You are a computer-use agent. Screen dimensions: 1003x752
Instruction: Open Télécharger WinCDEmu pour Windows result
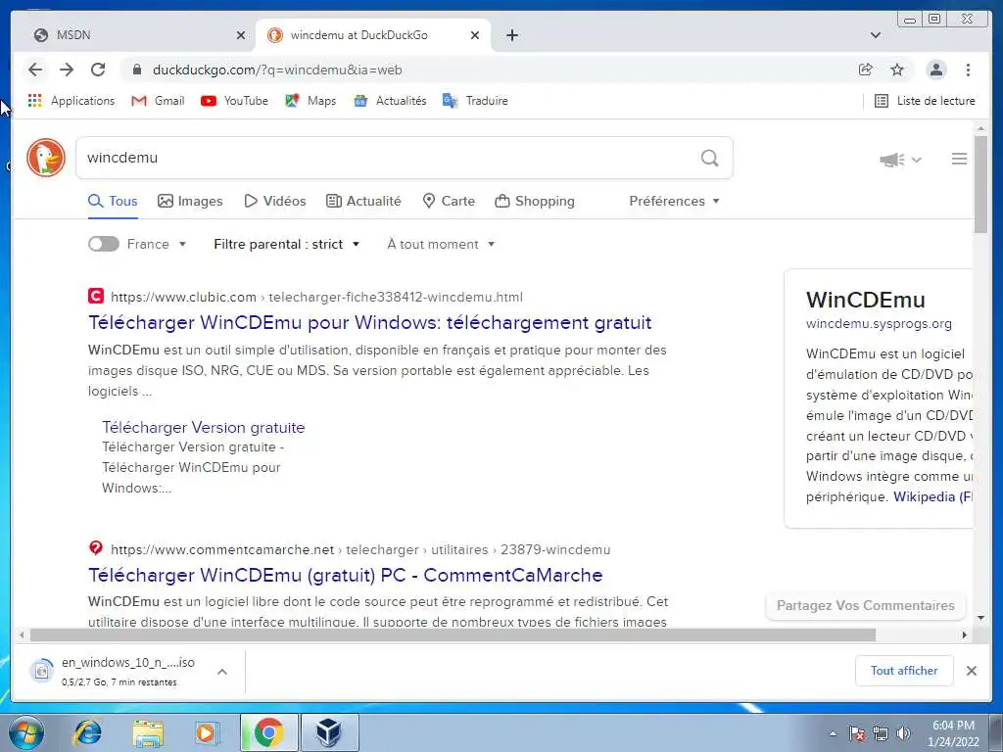tap(369, 322)
